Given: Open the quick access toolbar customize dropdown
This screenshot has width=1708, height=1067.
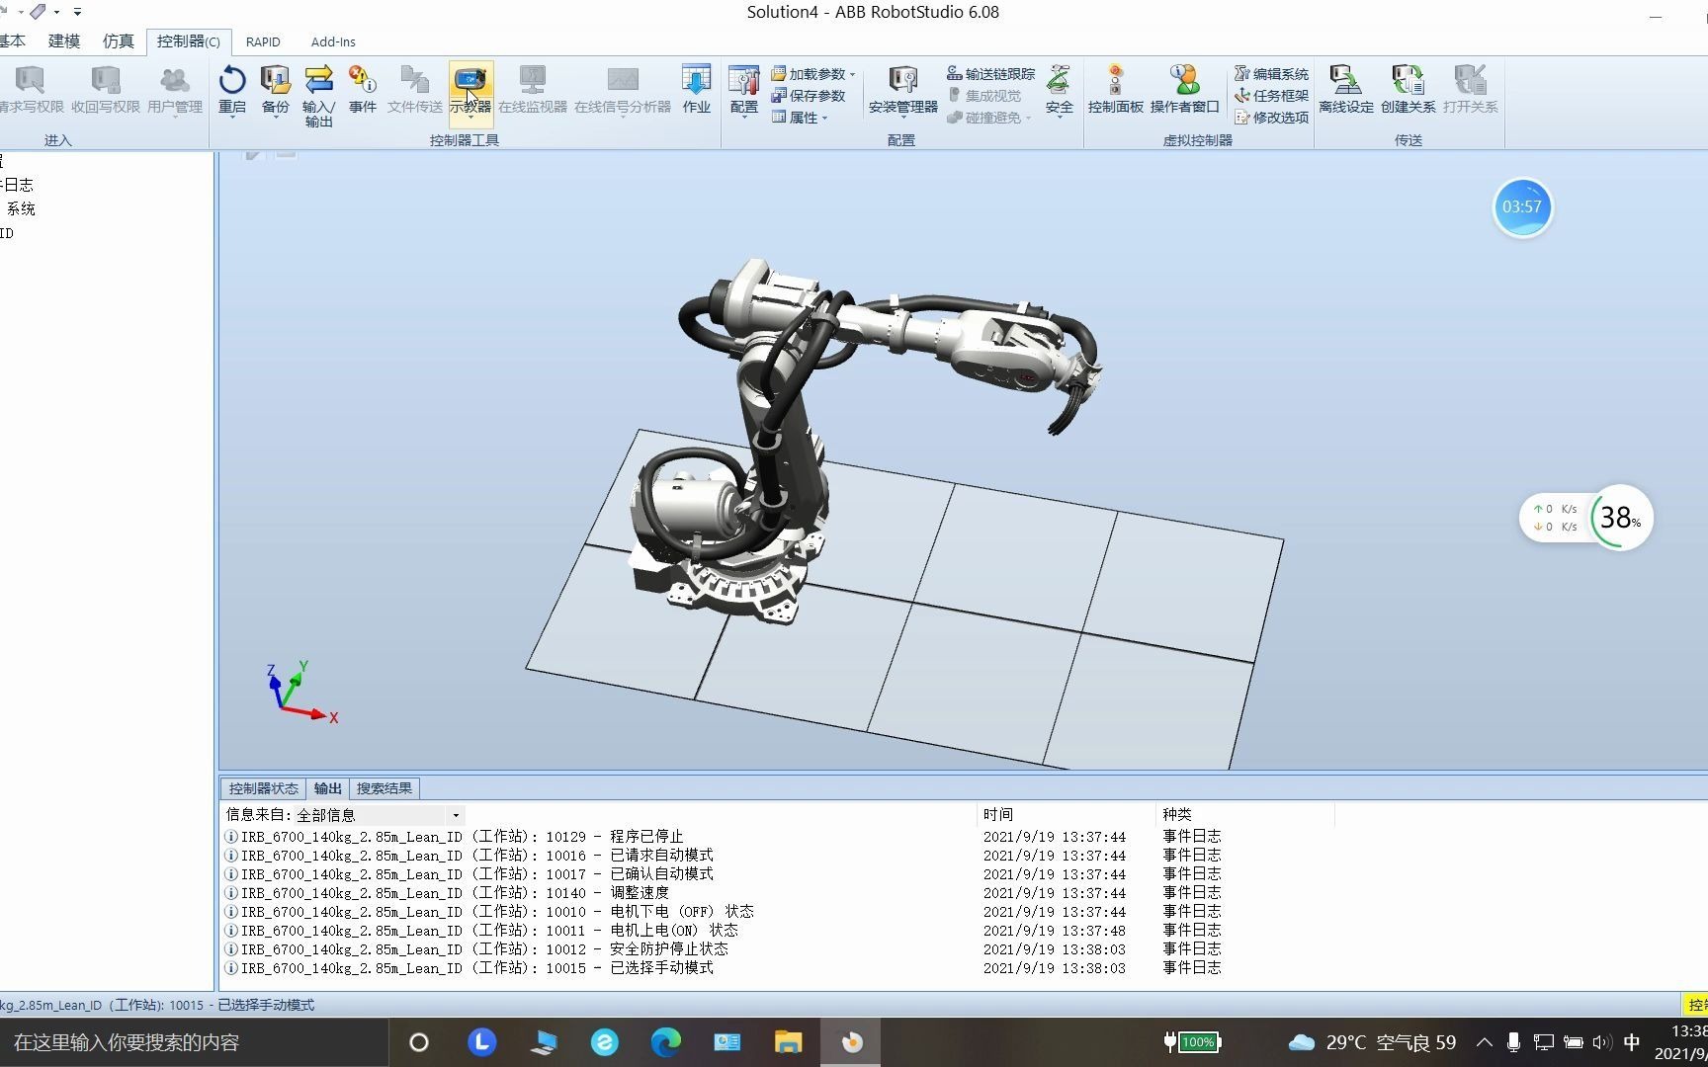Looking at the screenshot, I should (x=77, y=12).
